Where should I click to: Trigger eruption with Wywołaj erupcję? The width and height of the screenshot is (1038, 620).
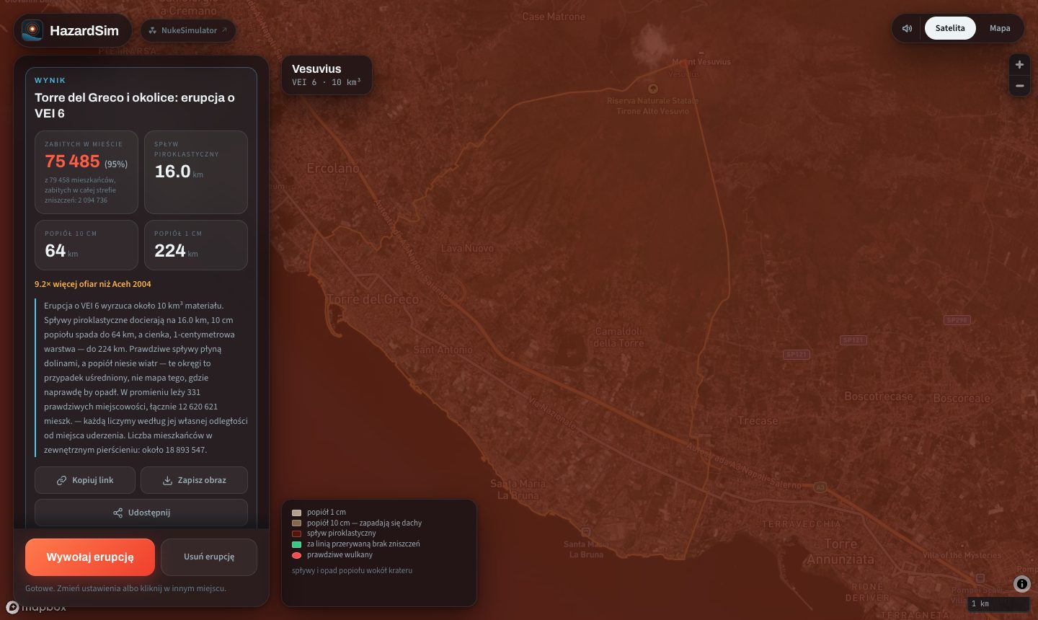[x=90, y=557]
